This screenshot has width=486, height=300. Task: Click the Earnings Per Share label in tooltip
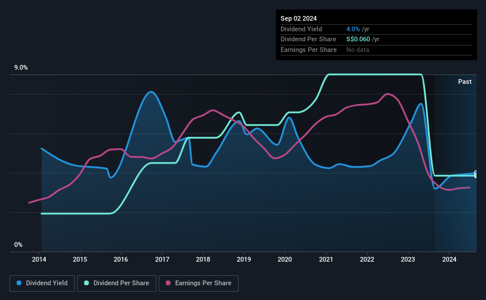click(x=308, y=50)
